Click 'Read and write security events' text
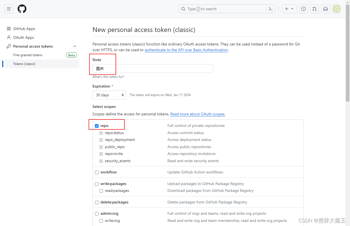 click(193, 161)
